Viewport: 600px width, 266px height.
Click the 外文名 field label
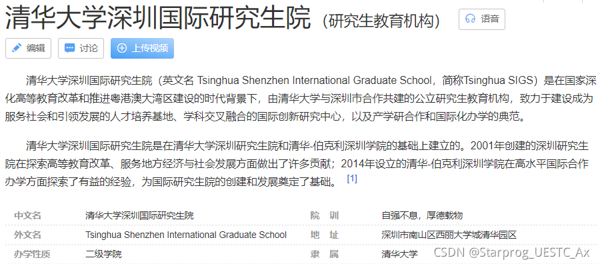(27, 235)
